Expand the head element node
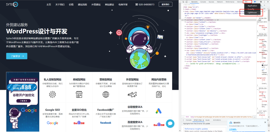The image size is (270, 132). tap(184, 9)
